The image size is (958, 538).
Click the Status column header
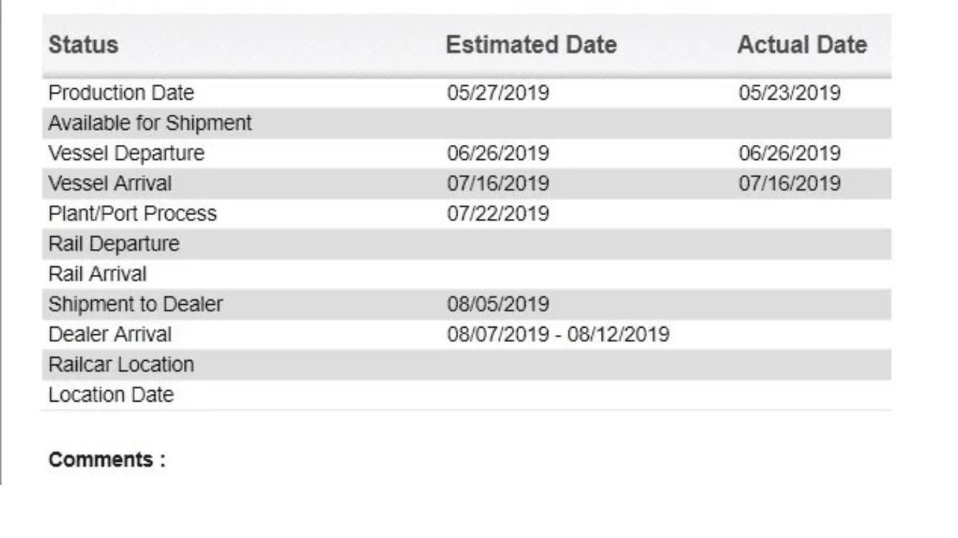point(83,45)
